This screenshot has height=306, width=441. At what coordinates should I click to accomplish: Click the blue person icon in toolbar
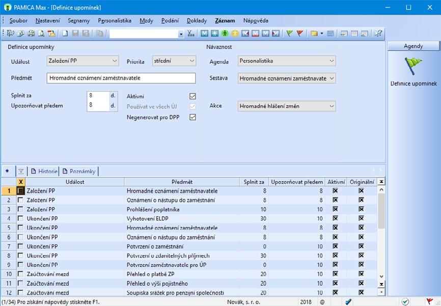214,34
